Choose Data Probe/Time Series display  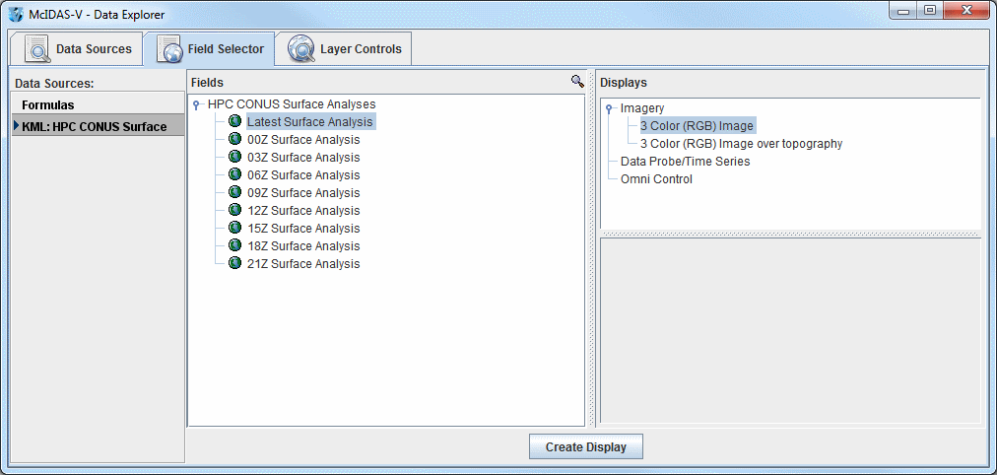tap(686, 162)
